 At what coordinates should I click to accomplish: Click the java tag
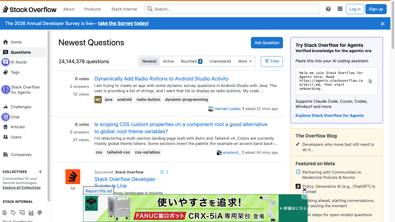[x=109, y=100]
